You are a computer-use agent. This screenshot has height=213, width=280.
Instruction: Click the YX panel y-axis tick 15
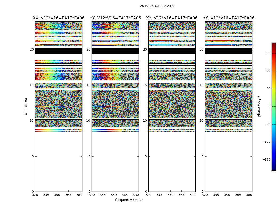202,85
